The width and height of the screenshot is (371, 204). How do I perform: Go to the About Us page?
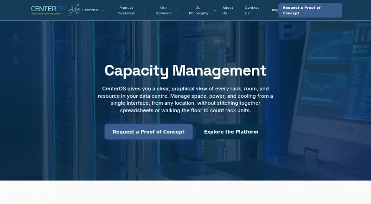point(228,10)
